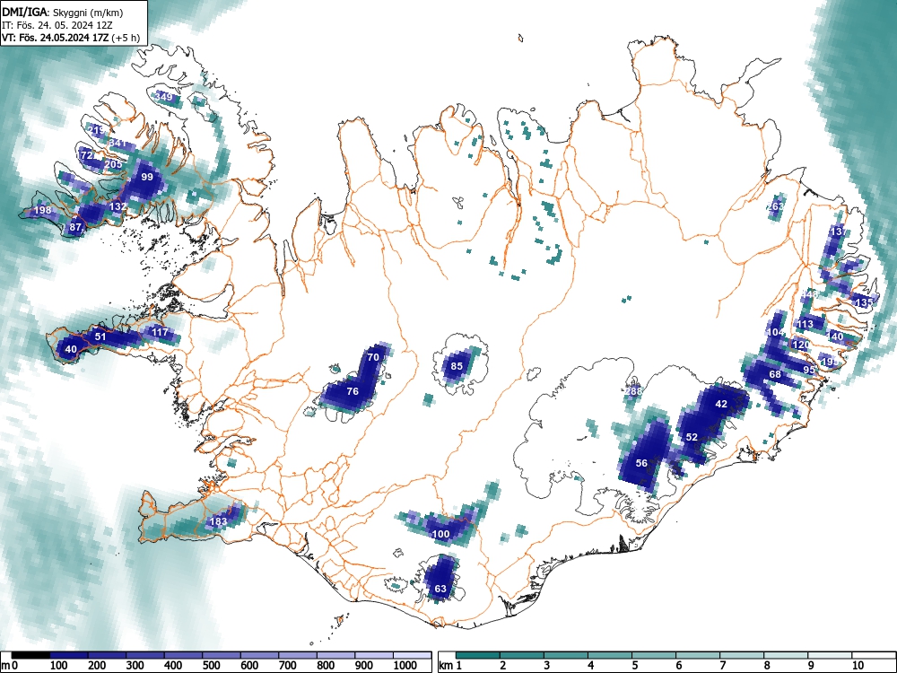This screenshot has height=673, width=897.
Task: Click the 'm 0' legend label
Action: [10, 666]
